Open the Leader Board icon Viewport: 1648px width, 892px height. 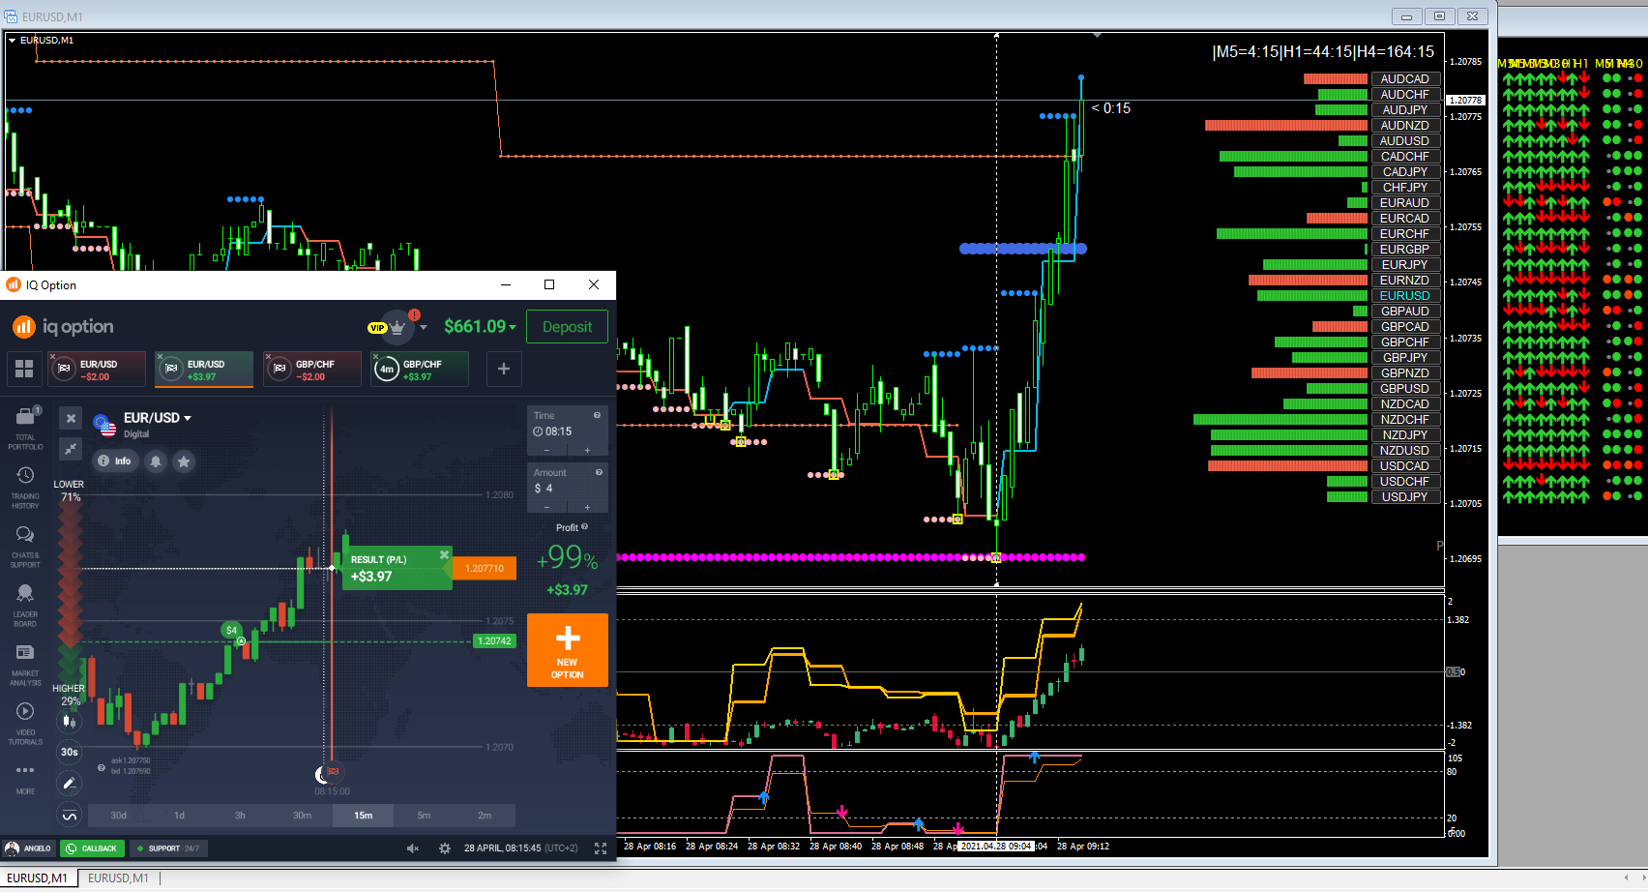25,593
